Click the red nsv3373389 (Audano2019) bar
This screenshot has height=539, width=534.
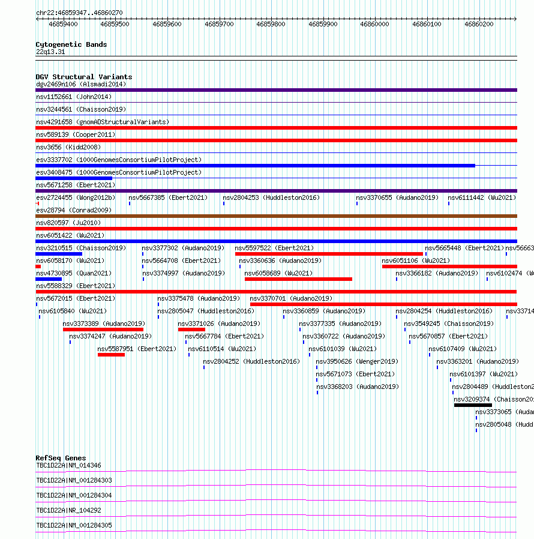(x=103, y=330)
